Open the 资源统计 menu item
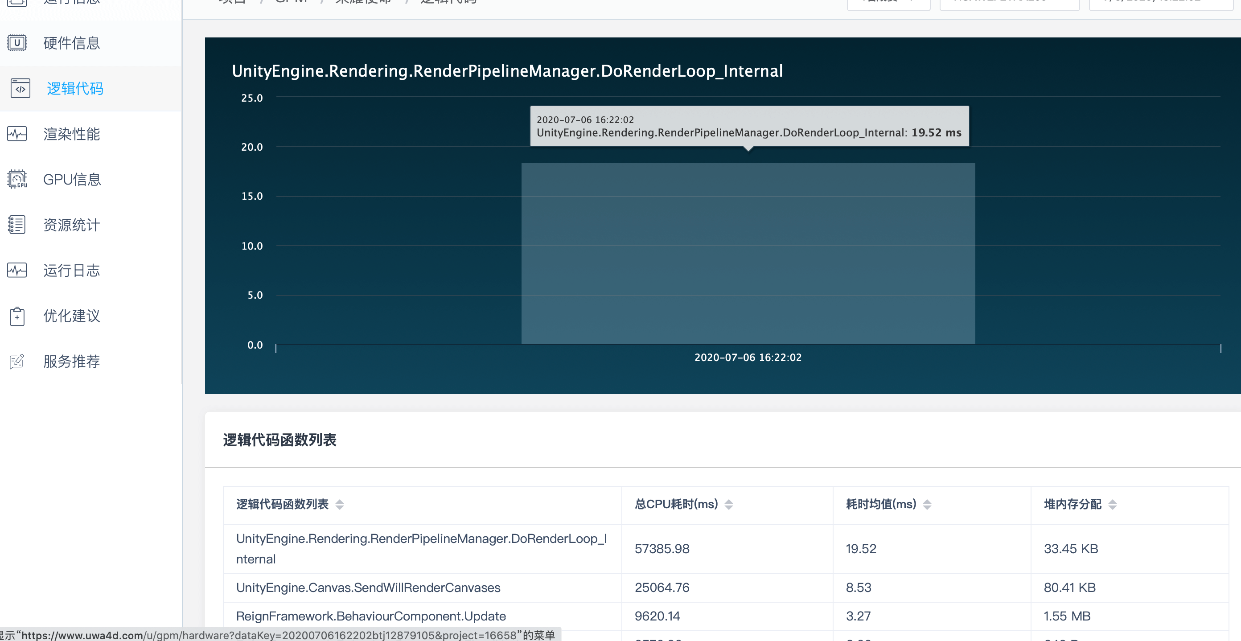The image size is (1241, 641). point(71,225)
